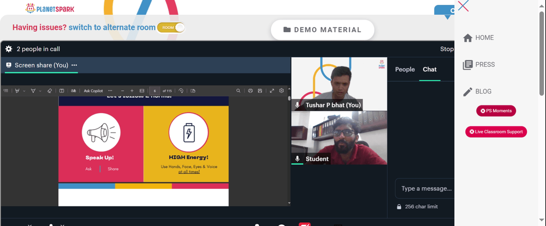This screenshot has height=226, width=546.
Task: Rotate the PDF page icon
Action: pos(181,90)
